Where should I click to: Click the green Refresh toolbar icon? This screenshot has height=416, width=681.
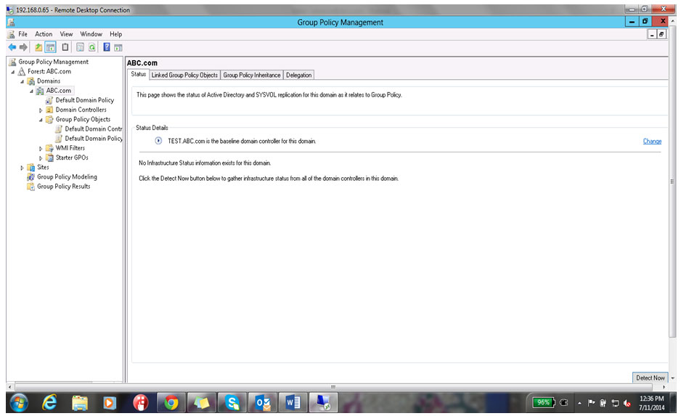[91, 47]
